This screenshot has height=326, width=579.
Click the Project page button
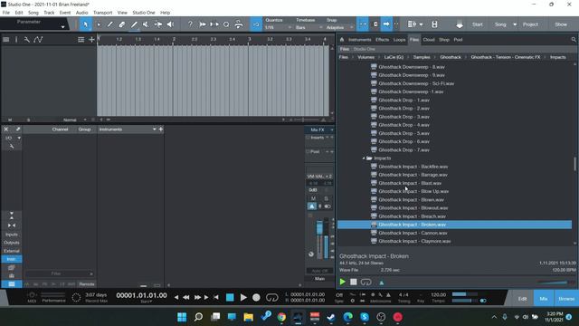(530, 24)
